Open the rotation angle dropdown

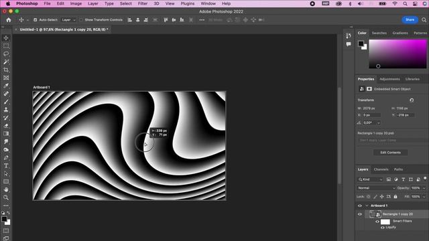[x=379, y=123]
